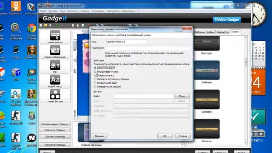272x153 pixels.
Task: Open the Файл menu
Action: click(43, 11)
